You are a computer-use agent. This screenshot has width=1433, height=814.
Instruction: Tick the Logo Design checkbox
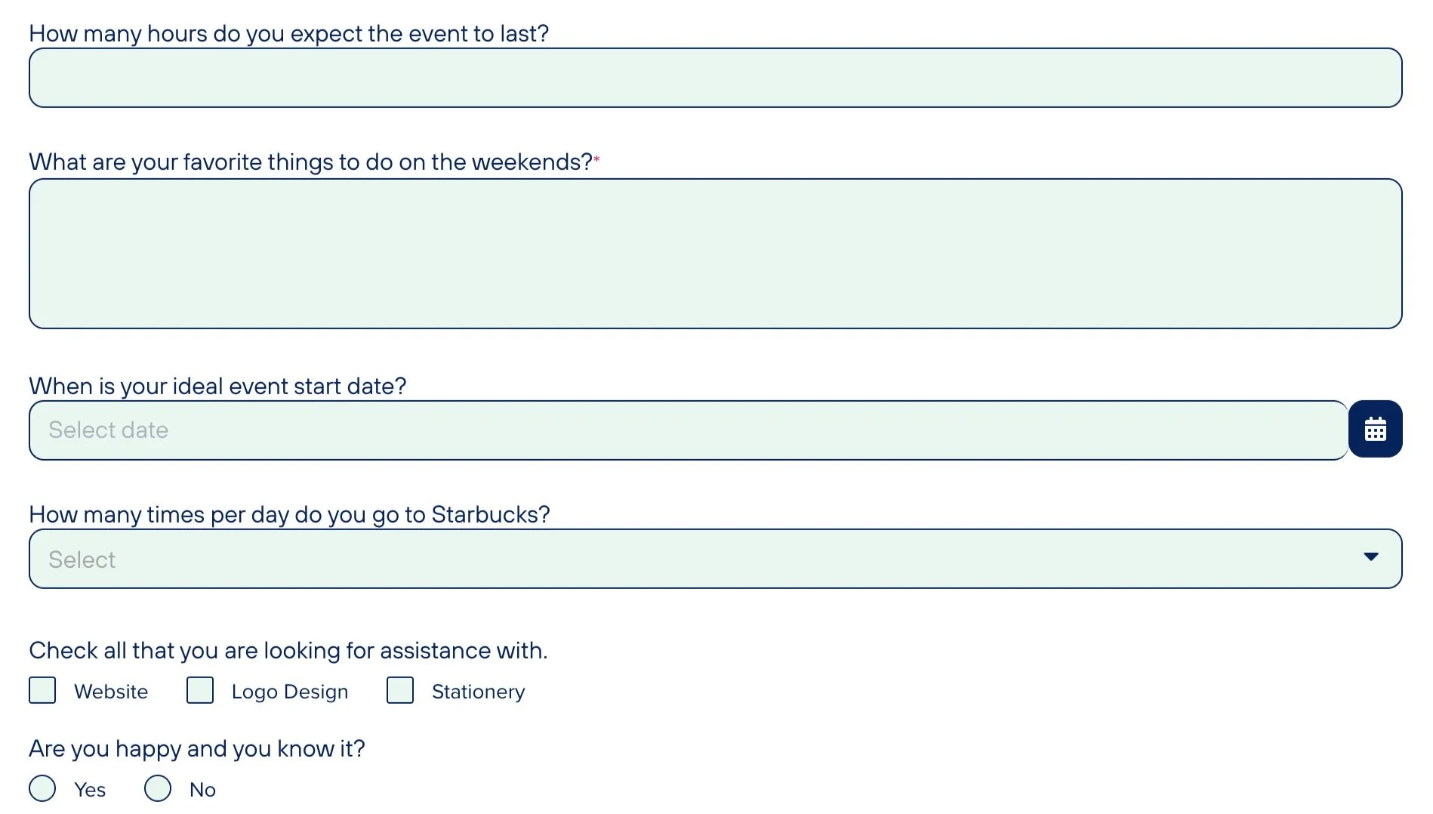pyautogui.click(x=200, y=690)
